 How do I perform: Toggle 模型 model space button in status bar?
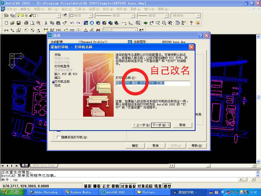click(x=167, y=186)
